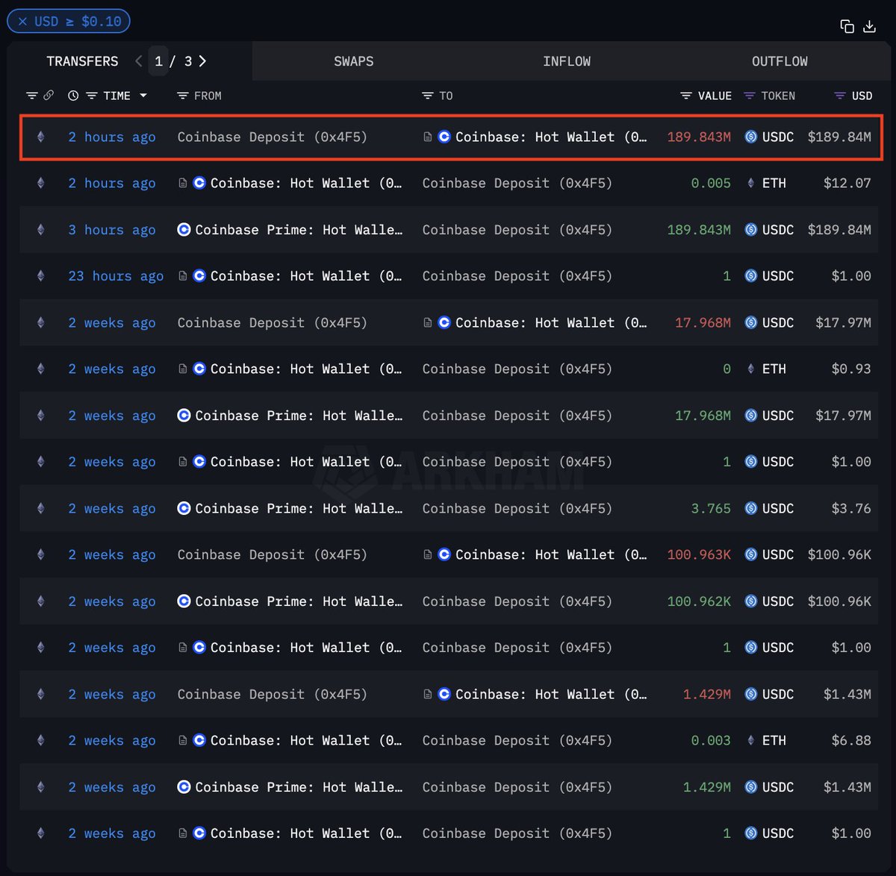Click the $12.07 USD amount

847,183
